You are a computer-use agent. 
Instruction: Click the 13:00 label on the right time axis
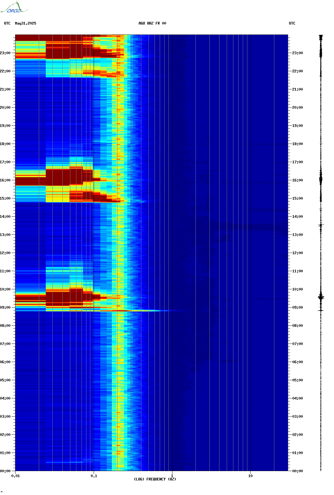(297, 235)
